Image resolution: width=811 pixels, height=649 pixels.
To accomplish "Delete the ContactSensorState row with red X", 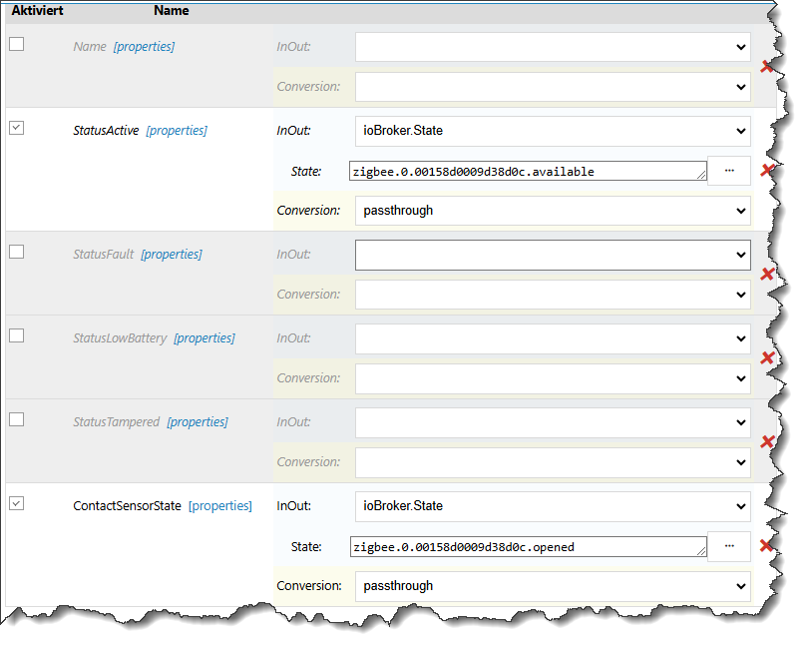I will pos(766,546).
